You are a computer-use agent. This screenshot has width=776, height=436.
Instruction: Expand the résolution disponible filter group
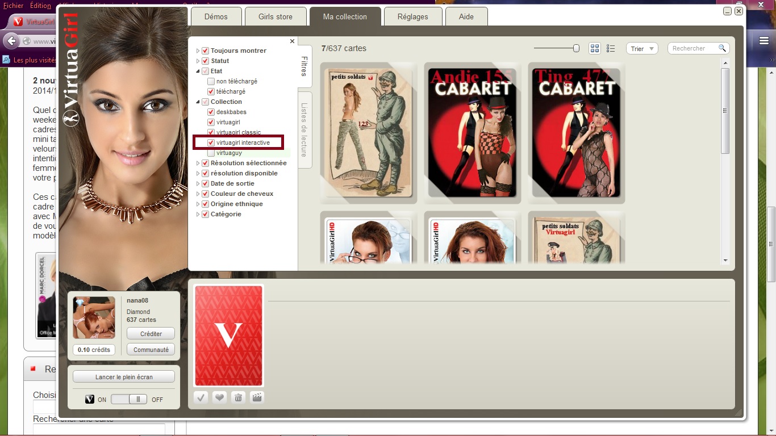198,173
